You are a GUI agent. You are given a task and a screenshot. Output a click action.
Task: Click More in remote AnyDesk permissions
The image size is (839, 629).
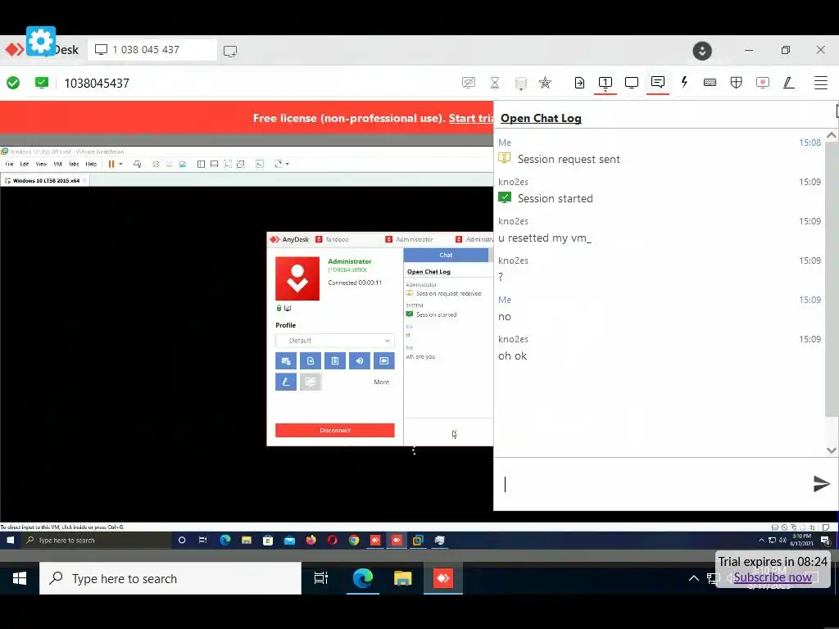(382, 382)
